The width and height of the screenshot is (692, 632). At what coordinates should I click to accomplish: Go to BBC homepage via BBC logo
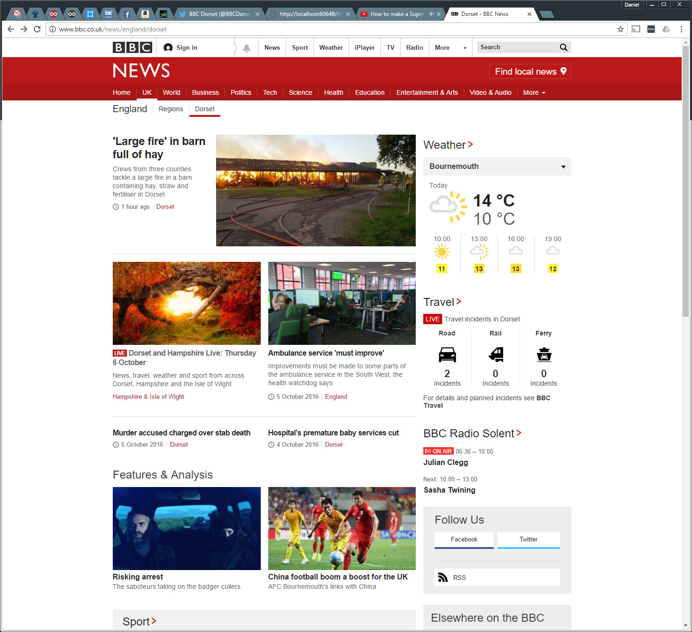pyautogui.click(x=132, y=47)
